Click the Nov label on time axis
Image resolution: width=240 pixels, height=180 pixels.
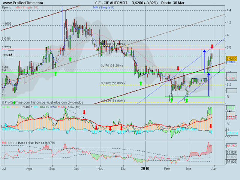pos(100,169)
